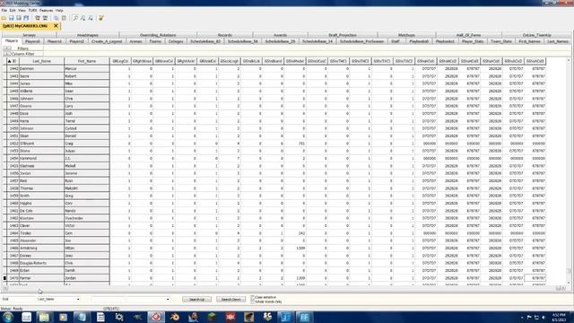574x323 pixels.
Task: Switch to the Teams tab
Action: click(x=155, y=41)
